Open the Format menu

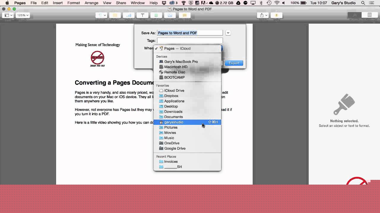coord(74,3)
